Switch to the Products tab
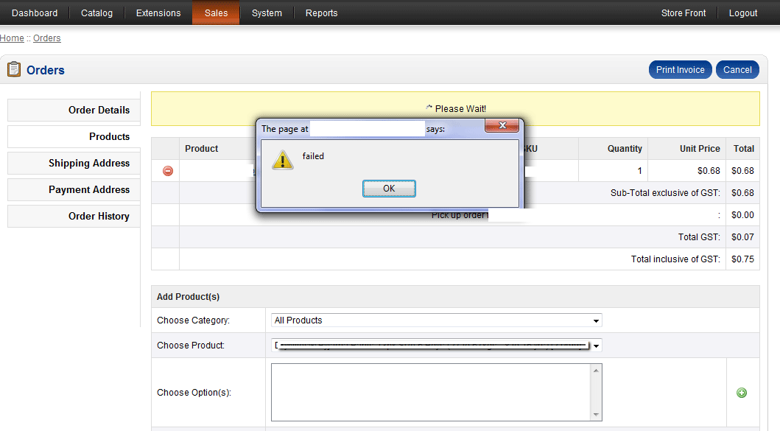The width and height of the screenshot is (780, 431). click(x=74, y=136)
